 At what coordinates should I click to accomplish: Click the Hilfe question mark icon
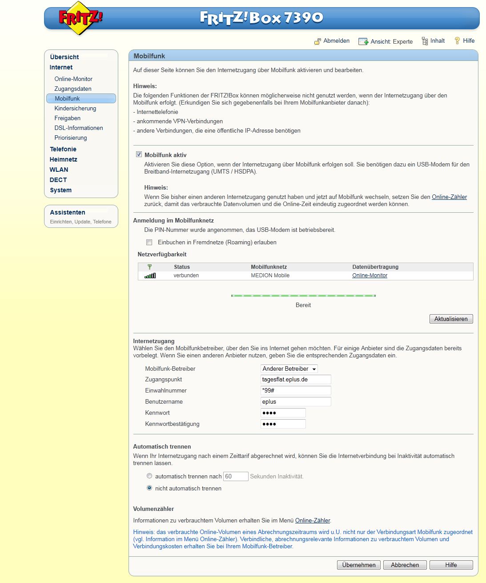click(457, 40)
